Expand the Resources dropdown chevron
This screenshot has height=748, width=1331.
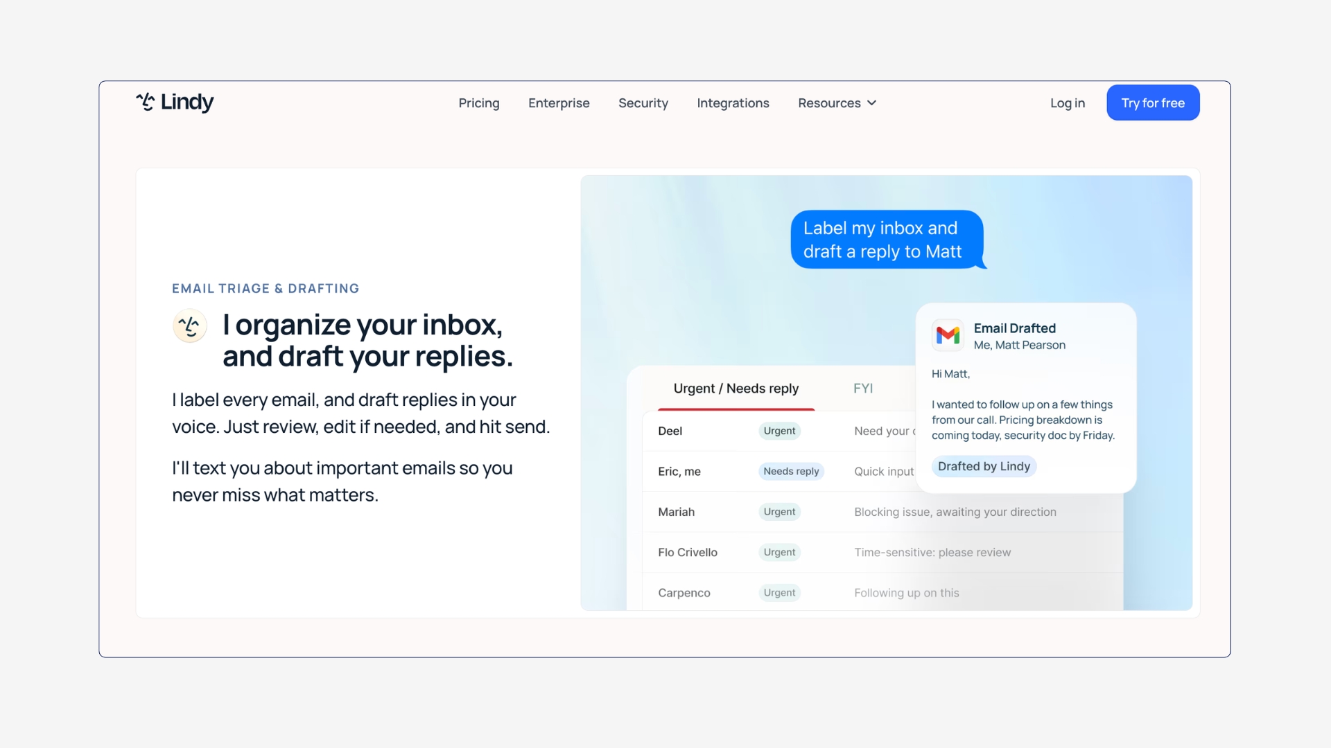(872, 103)
